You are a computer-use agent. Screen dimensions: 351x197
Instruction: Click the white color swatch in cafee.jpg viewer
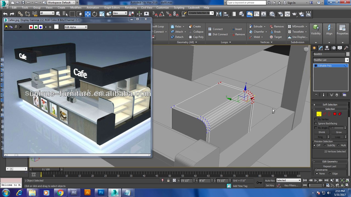tap(56, 27)
